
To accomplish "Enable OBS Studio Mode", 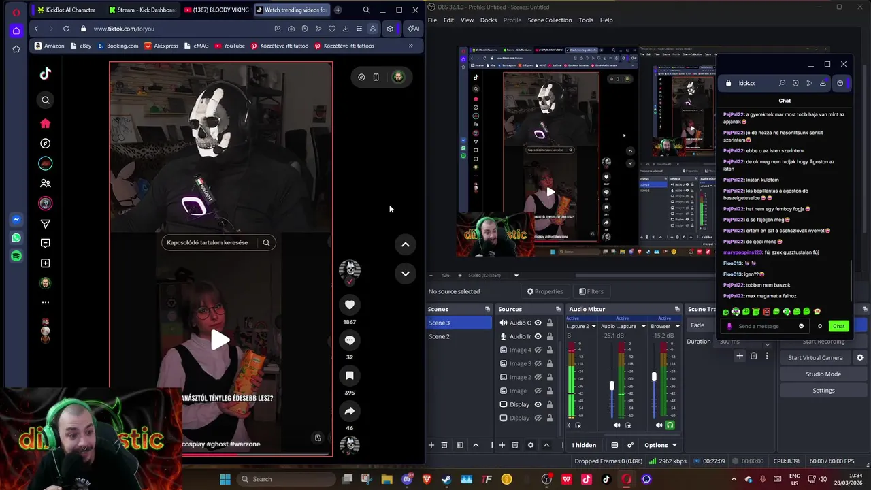I will click(x=823, y=374).
